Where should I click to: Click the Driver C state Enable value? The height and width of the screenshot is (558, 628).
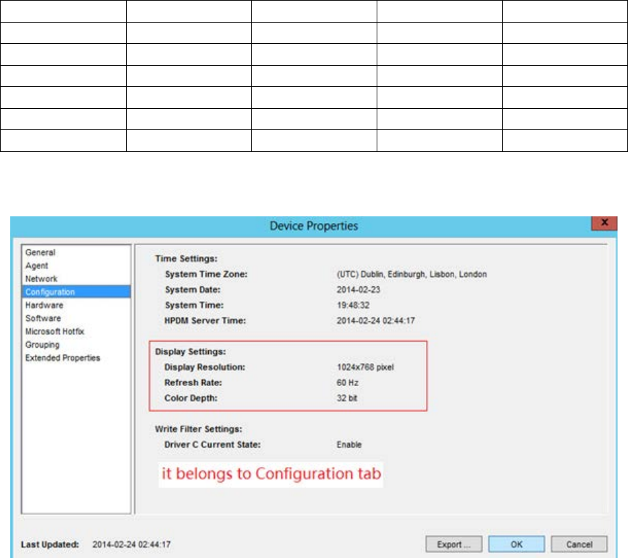tap(349, 444)
